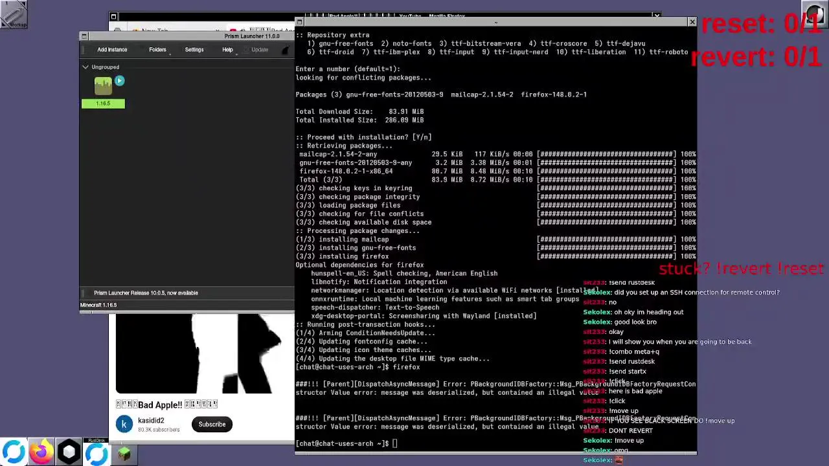Screen dimensions: 829x466
Task: Click the kasidid2 channel name
Action: coord(150,421)
